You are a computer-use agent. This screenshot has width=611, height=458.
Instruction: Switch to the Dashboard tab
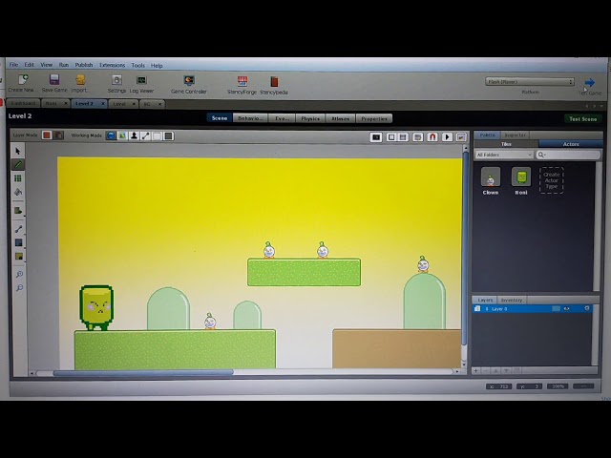23,103
